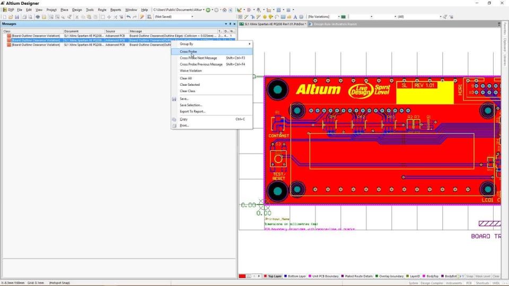Image resolution: width=509 pixels, height=286 pixels.
Task: Switch to SL1 Xilinx Spartan PcbDoc tab
Action: pyautogui.click(x=273, y=24)
